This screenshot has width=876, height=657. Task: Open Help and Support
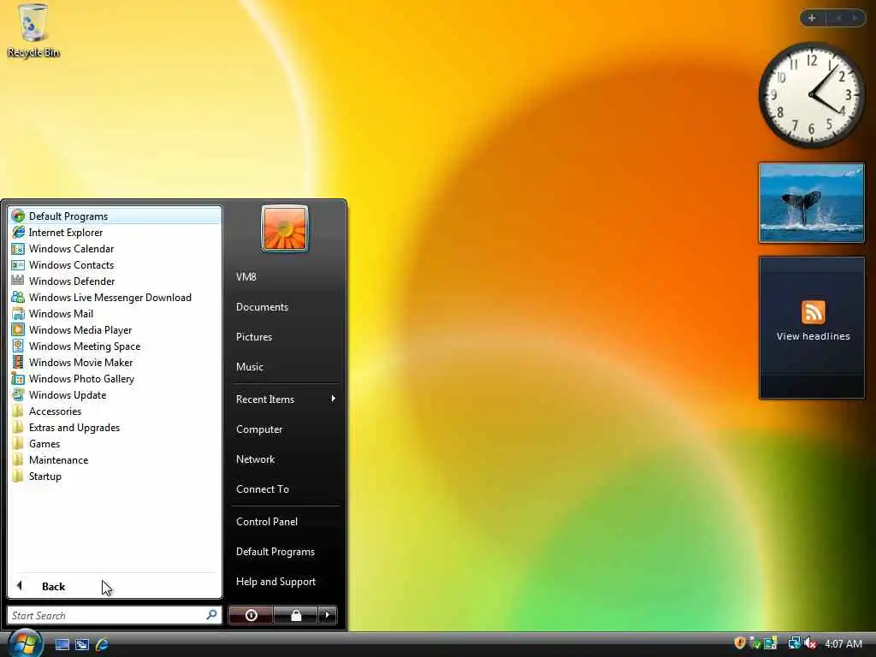(x=285, y=582)
